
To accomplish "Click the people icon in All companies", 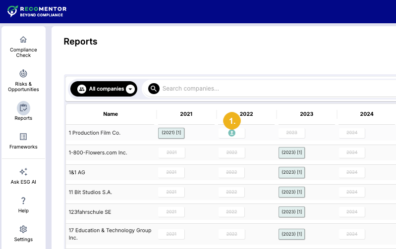I will (82, 89).
